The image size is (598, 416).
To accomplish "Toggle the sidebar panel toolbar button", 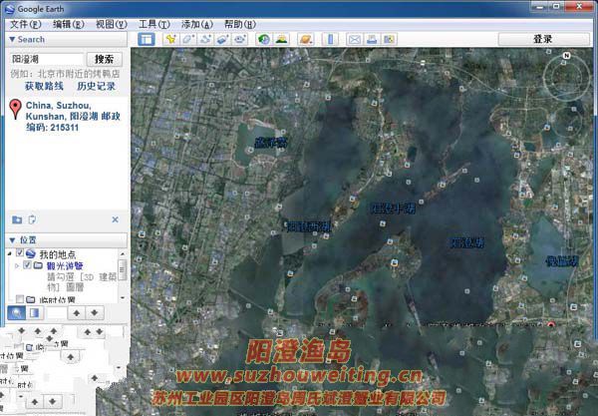I will point(147,39).
